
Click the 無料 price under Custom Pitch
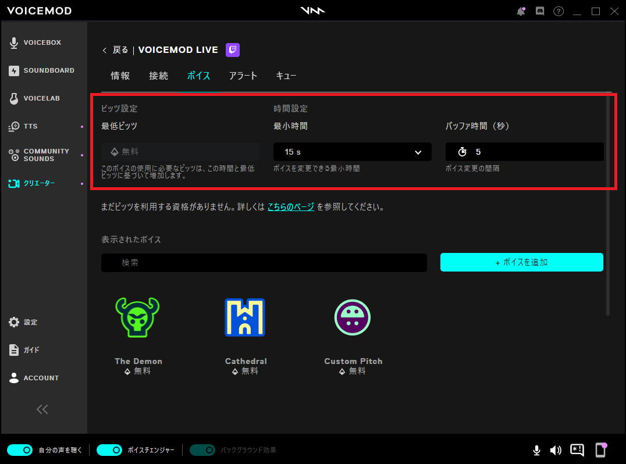point(353,371)
